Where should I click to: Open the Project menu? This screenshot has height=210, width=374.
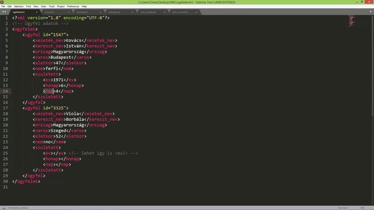click(61, 6)
